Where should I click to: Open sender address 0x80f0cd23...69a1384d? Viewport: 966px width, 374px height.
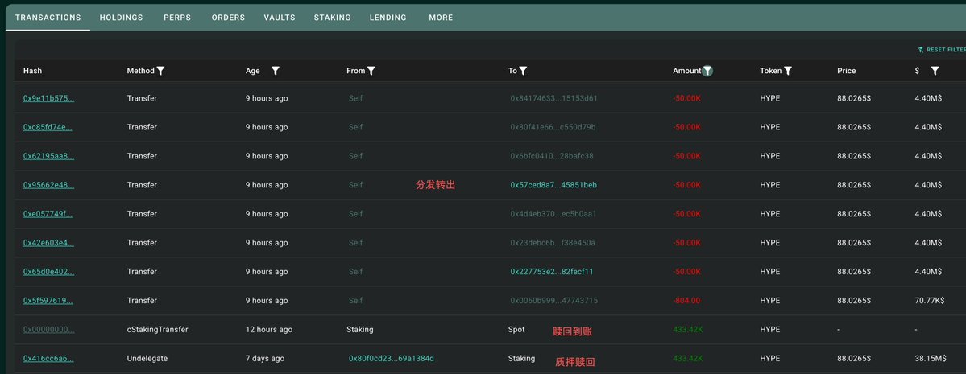click(x=392, y=359)
